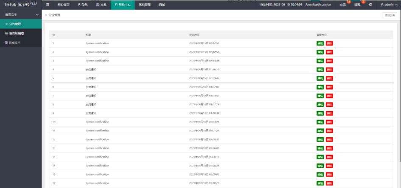
Task: Click the green edit button for row 13
Action: [320, 148]
